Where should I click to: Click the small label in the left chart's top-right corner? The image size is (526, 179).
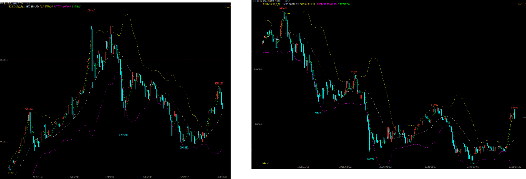tap(227, 7)
